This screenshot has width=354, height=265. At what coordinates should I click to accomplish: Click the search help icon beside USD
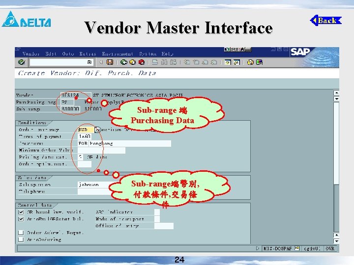coord(97,130)
